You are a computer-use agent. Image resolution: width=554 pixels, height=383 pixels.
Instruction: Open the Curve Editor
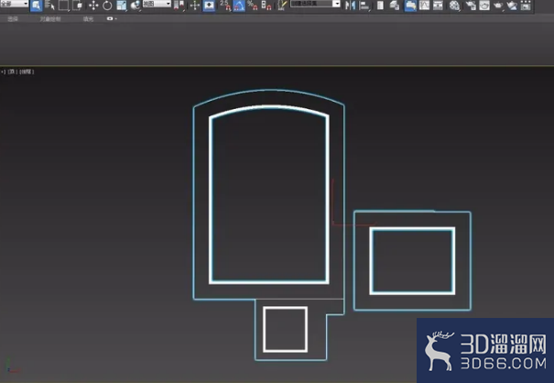[x=424, y=5]
